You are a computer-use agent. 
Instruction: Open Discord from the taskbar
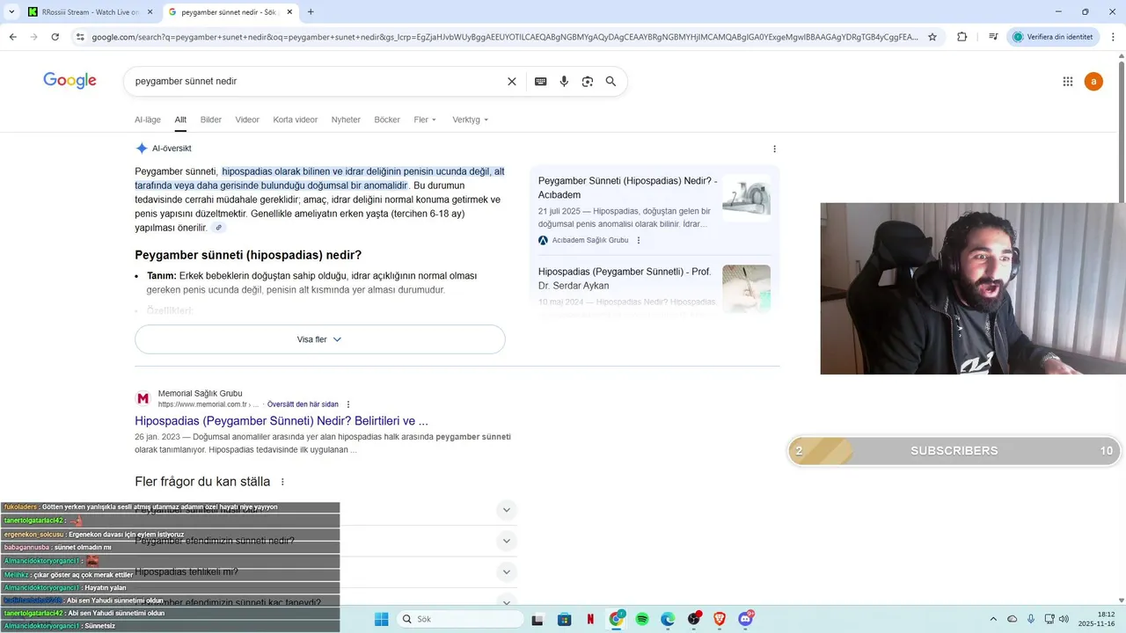click(x=746, y=619)
